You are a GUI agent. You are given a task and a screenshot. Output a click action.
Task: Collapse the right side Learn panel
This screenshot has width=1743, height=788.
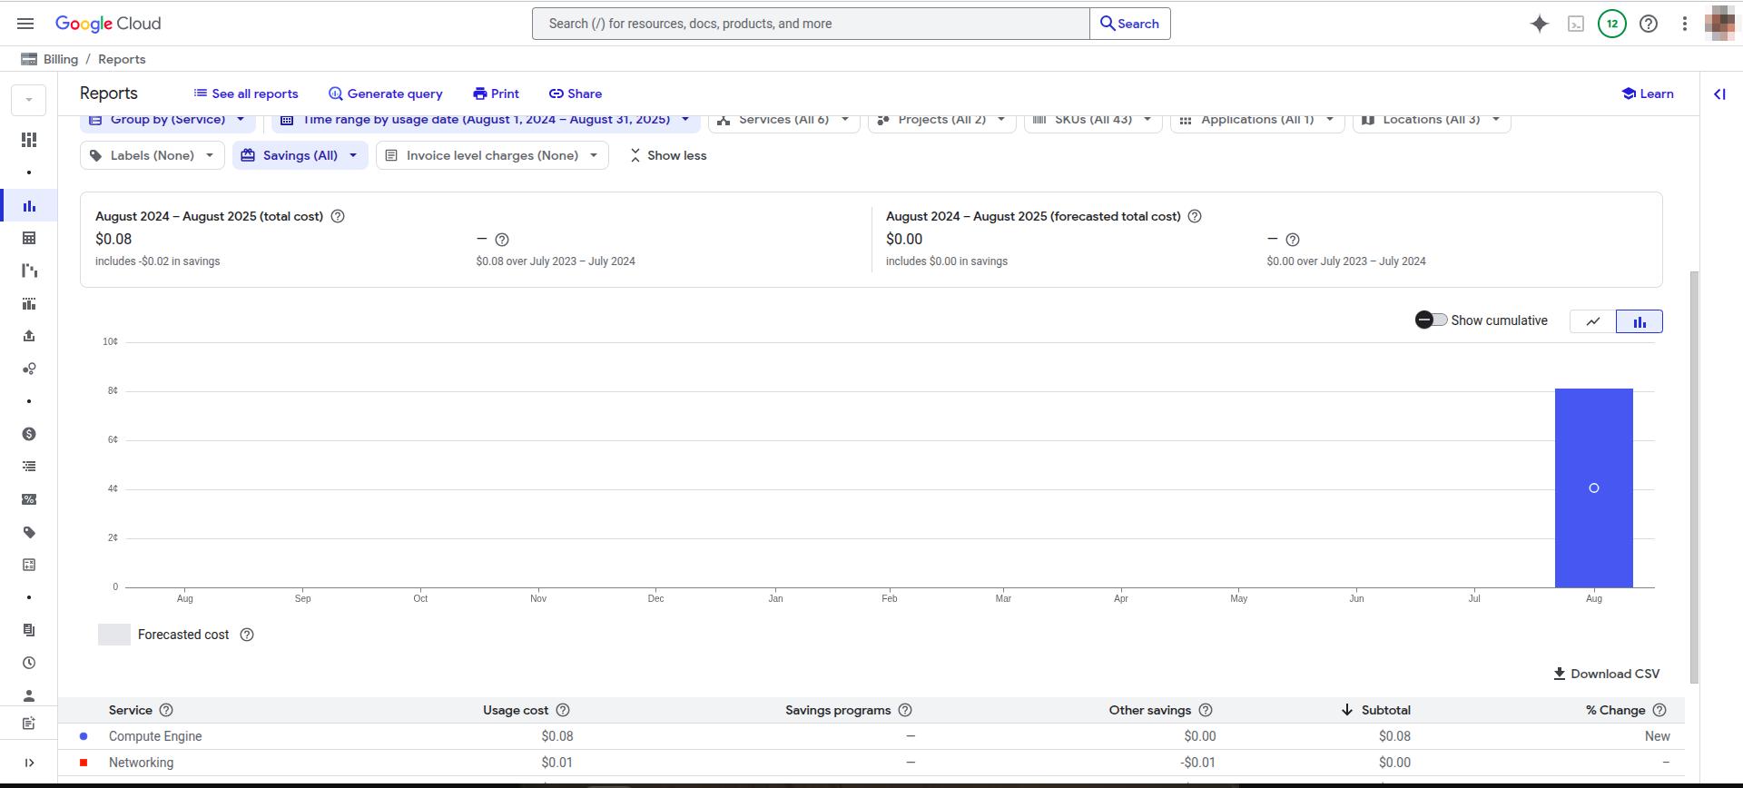tap(1719, 94)
